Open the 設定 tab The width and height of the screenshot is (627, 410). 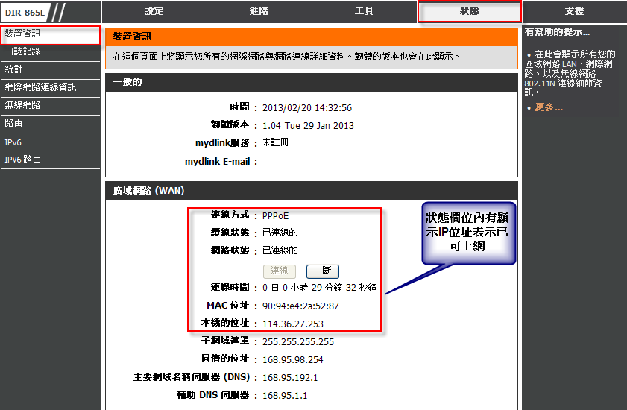click(x=154, y=11)
